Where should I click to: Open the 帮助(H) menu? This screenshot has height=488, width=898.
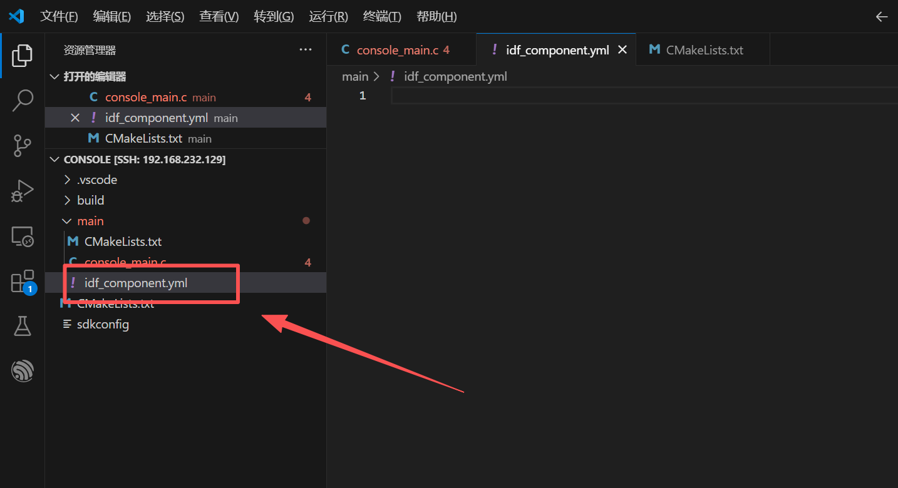436,17
